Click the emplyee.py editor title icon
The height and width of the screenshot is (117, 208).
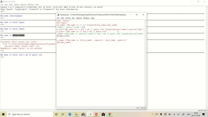coord(58,15)
